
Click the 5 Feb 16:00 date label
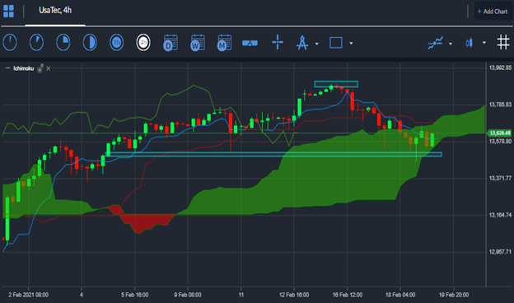135,295
